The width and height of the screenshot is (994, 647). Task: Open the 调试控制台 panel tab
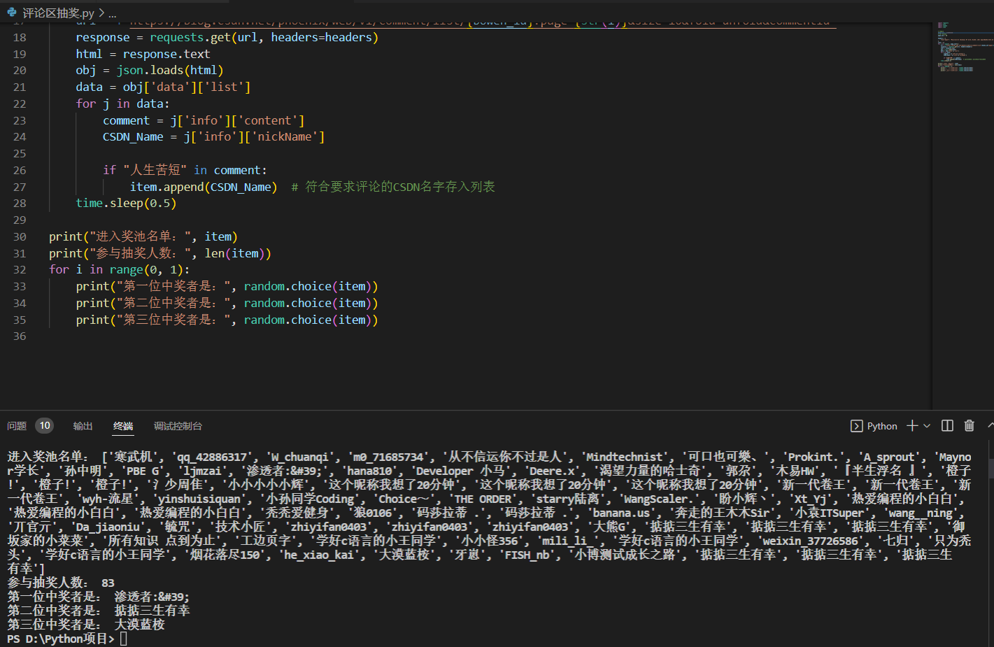pyautogui.click(x=178, y=426)
